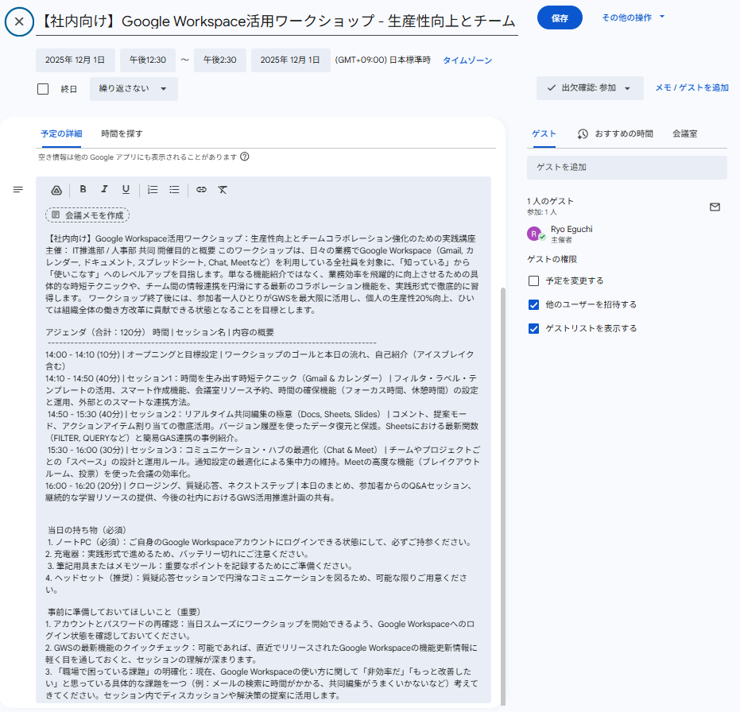Uncheck 他のユーザーを招待する permission
Viewport: 740px width, 712px height.
534,304
